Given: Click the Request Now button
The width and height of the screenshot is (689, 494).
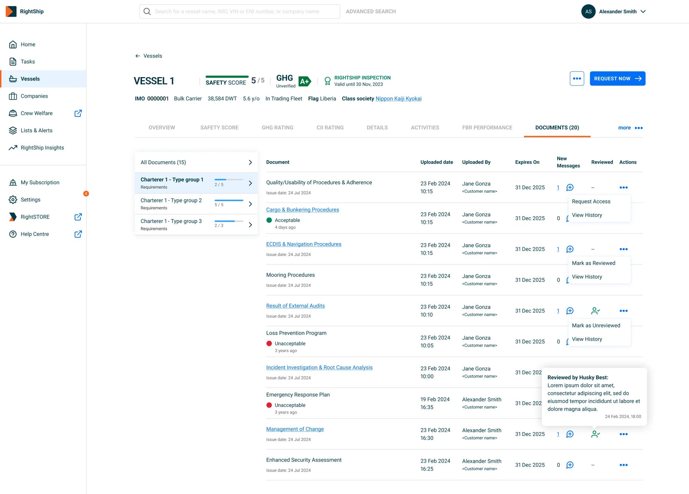Looking at the screenshot, I should pyautogui.click(x=617, y=78).
